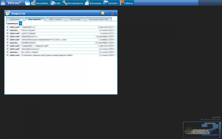This screenshot has height=139, width=222.
Task: Expand the tenth news row
Action: (7, 55)
